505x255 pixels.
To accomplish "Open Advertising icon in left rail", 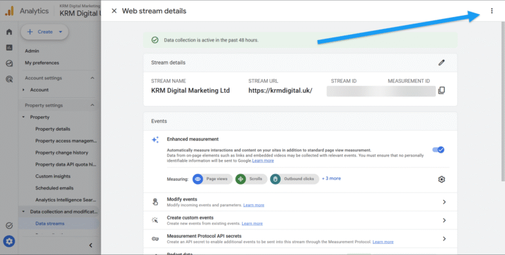I will coord(9,79).
